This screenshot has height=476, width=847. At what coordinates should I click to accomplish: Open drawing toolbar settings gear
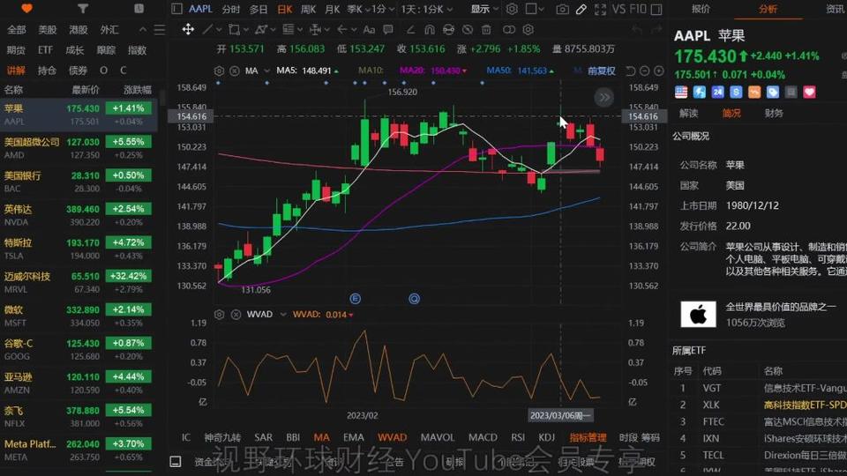click(528, 29)
